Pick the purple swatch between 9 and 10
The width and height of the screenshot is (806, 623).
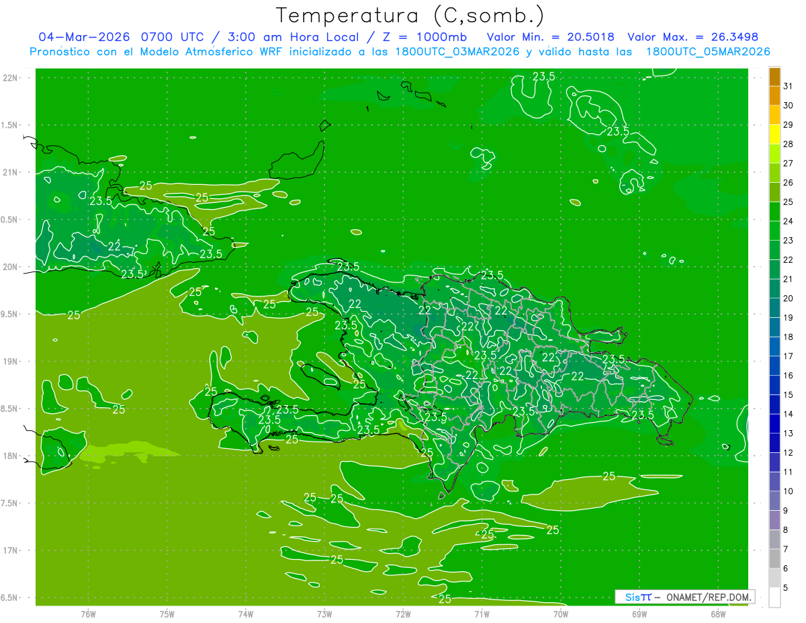coord(774,501)
